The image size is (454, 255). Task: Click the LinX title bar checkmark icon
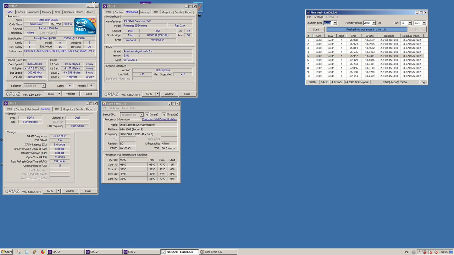308,12
